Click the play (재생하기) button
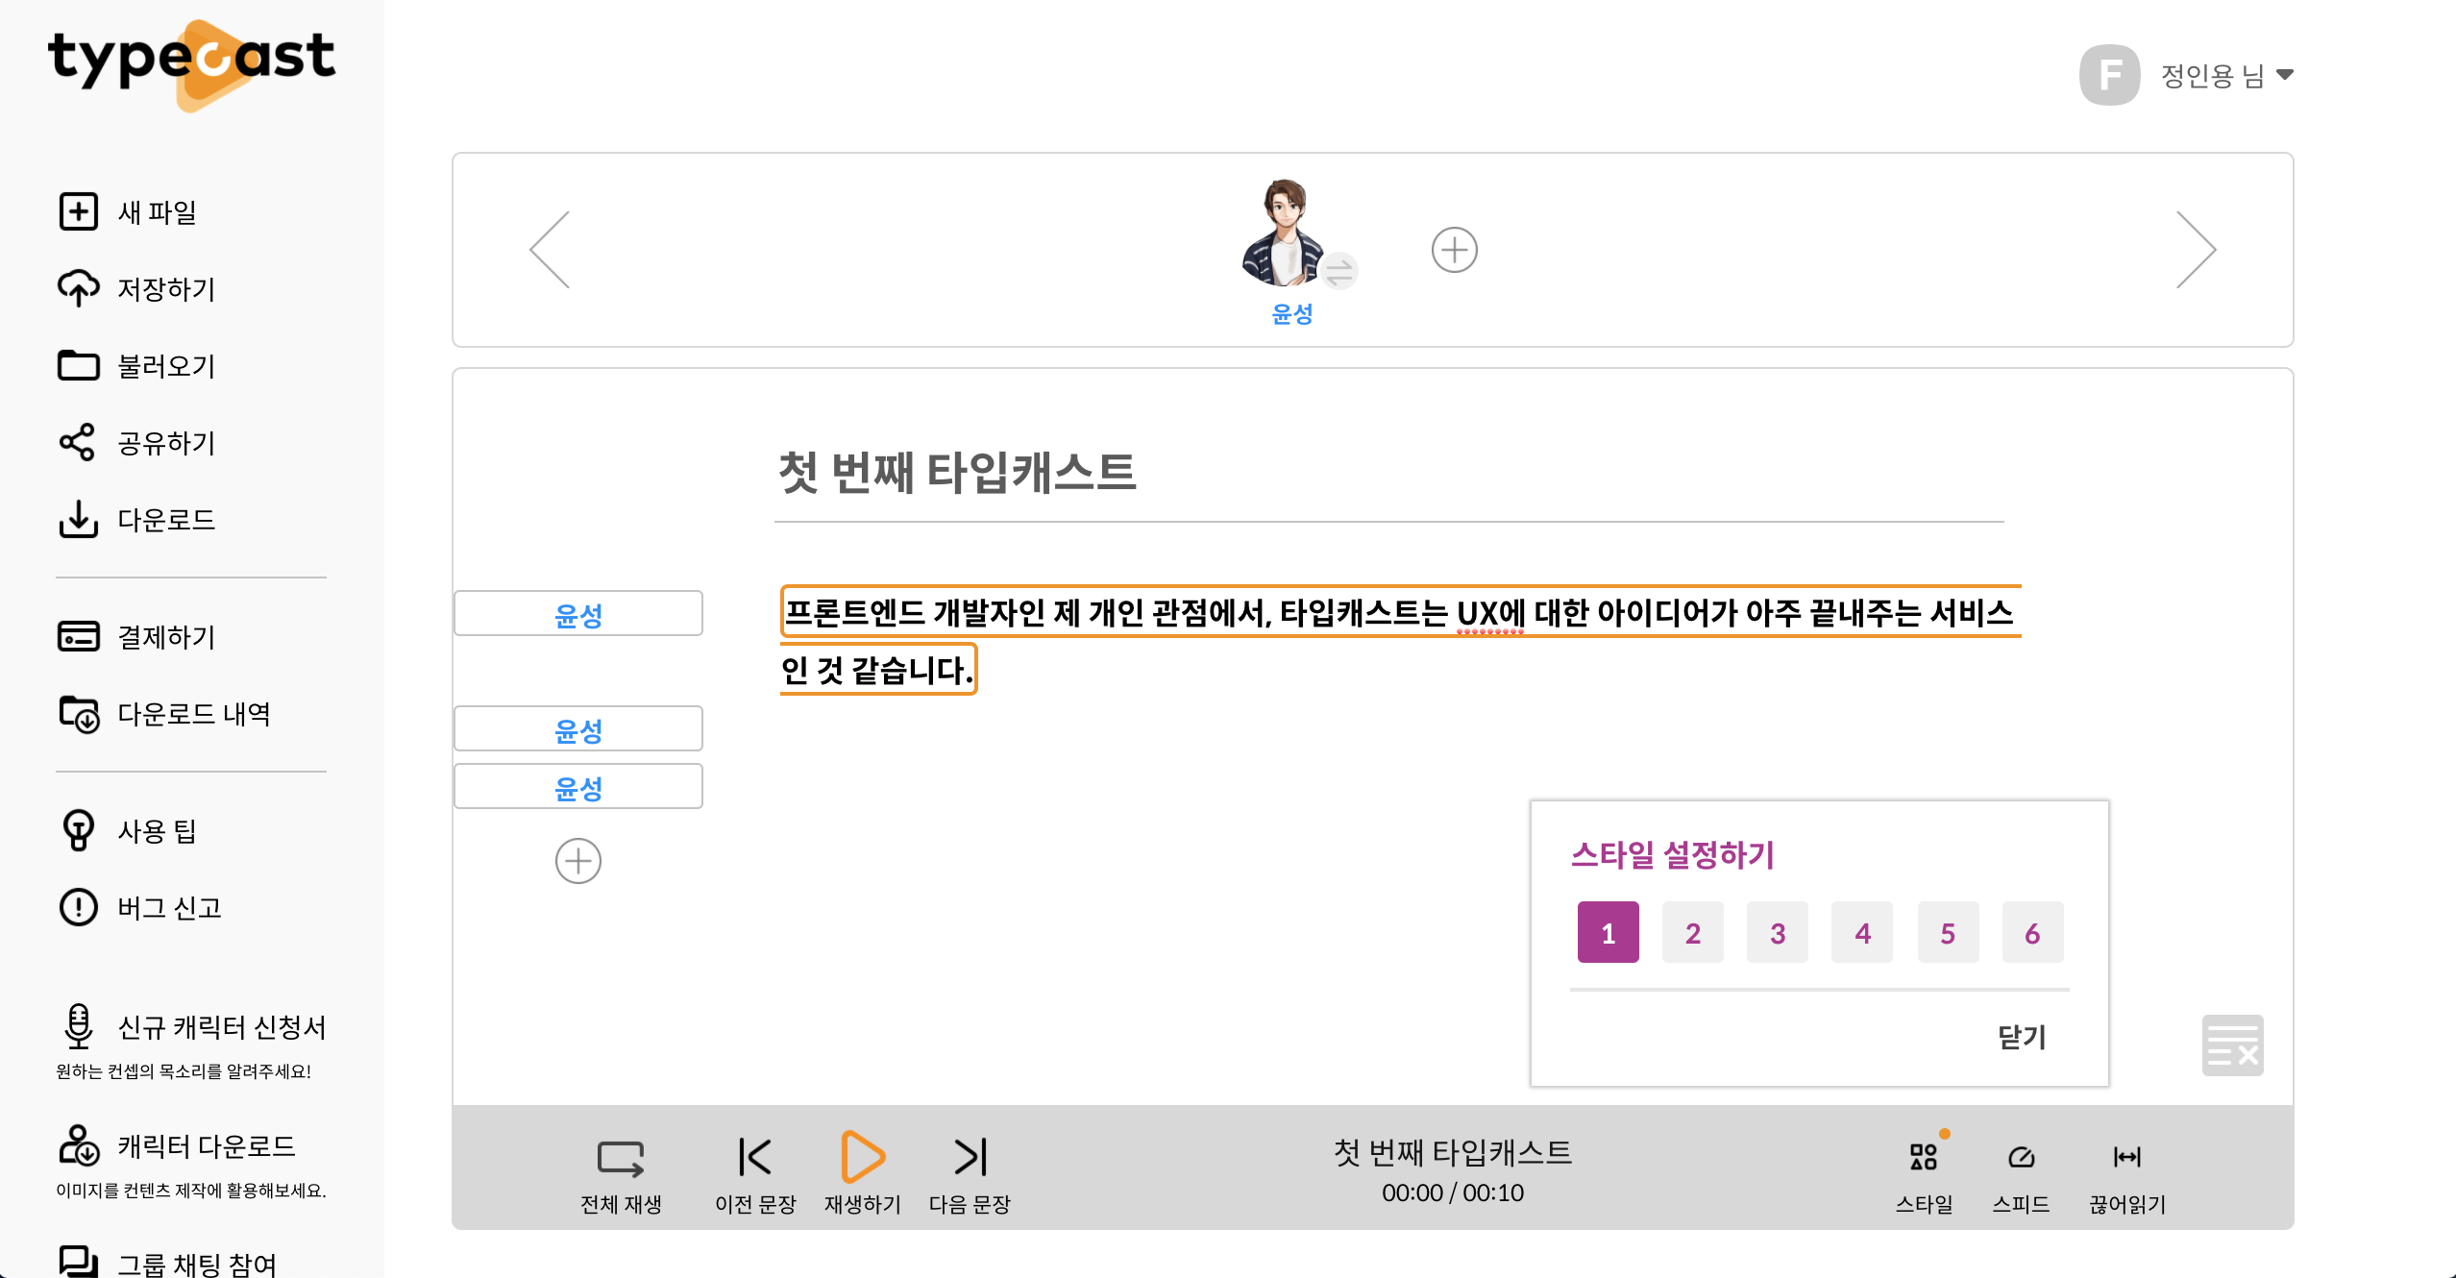The width and height of the screenshot is (2456, 1278). 862,1157
